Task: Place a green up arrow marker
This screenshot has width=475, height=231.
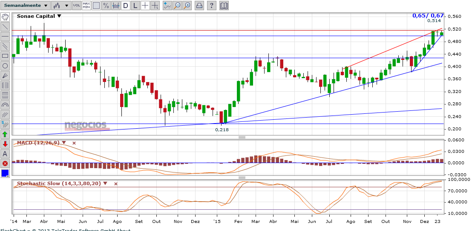Action: [x=5, y=134]
